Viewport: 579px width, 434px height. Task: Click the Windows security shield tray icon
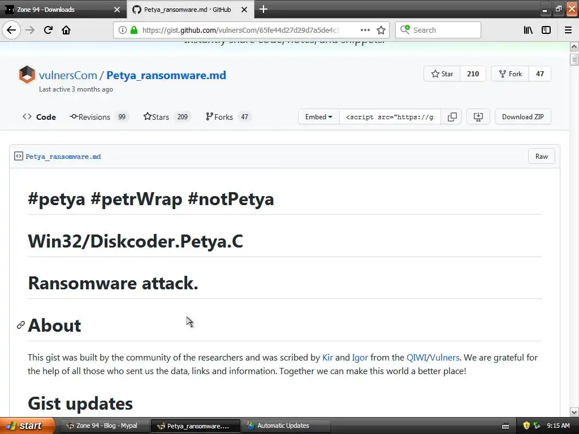526,426
